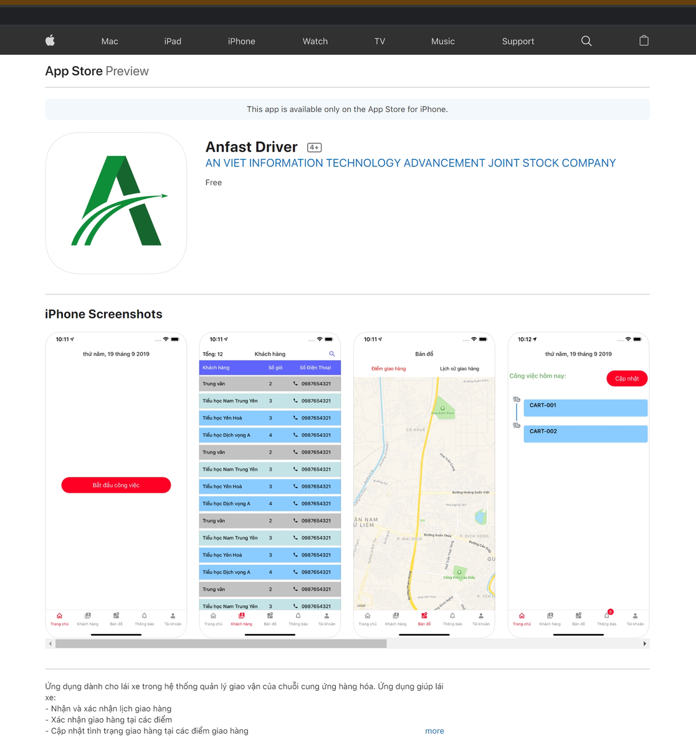
Task: Click the CART-001 blue card
Action: (x=585, y=408)
